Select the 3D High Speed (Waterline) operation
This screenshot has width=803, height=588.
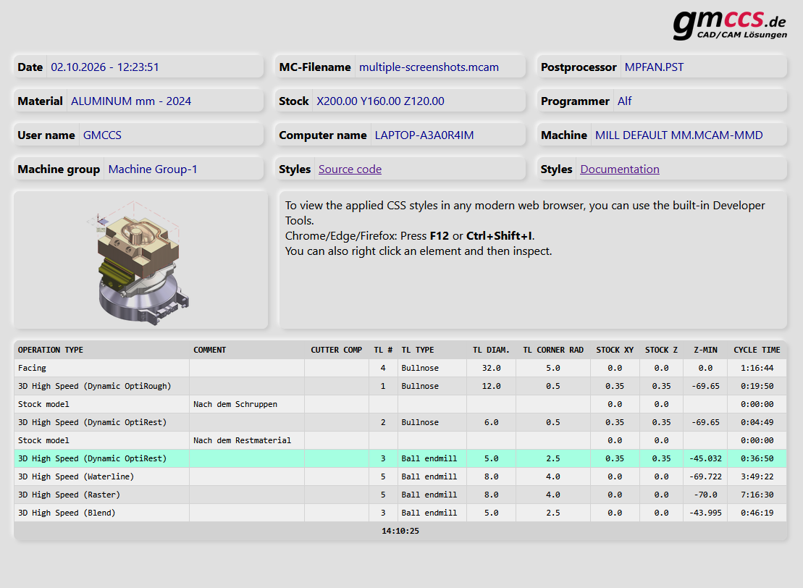400,476
